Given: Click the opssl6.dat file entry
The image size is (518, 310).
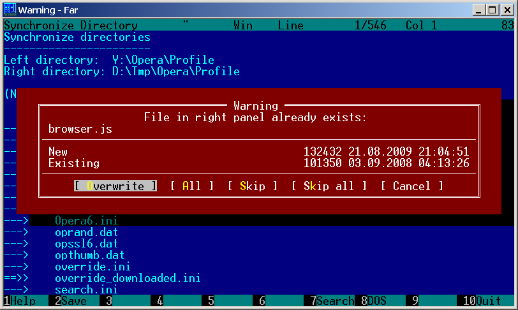Looking at the screenshot, I should coord(86,244).
